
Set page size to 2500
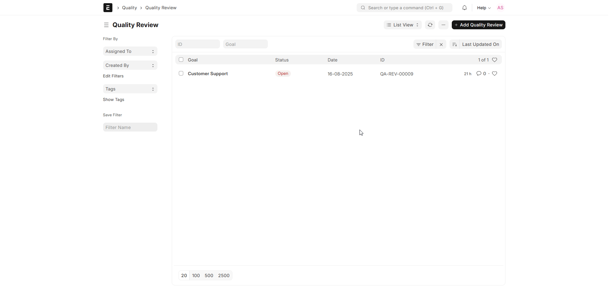point(224,276)
